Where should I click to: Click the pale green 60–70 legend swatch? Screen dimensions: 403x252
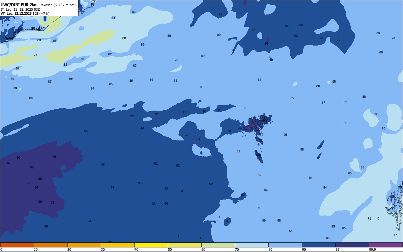[x=218, y=245]
